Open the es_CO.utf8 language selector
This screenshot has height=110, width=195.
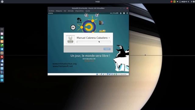[114, 13]
